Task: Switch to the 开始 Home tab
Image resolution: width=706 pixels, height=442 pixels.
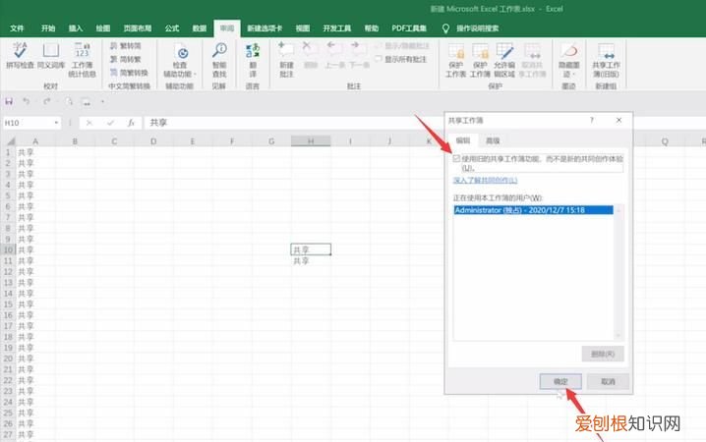Action: (48, 28)
